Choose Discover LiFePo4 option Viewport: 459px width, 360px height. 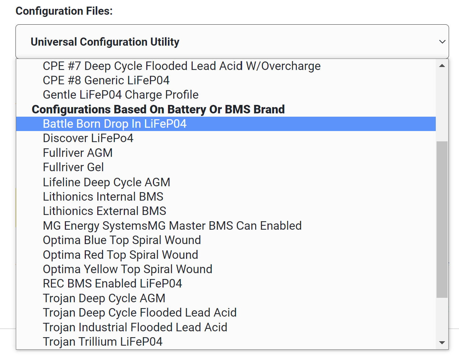pos(226,138)
